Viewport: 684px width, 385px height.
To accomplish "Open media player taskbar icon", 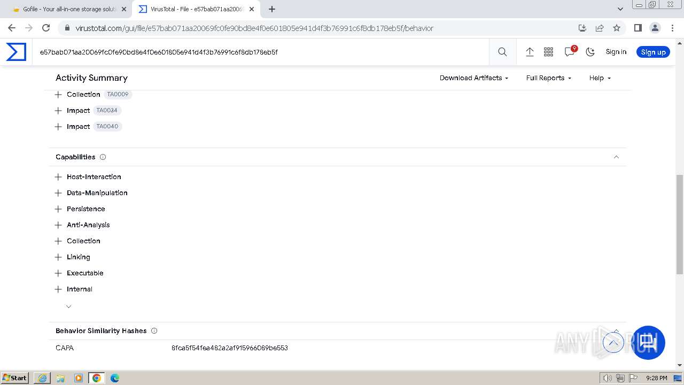I will (x=79, y=378).
